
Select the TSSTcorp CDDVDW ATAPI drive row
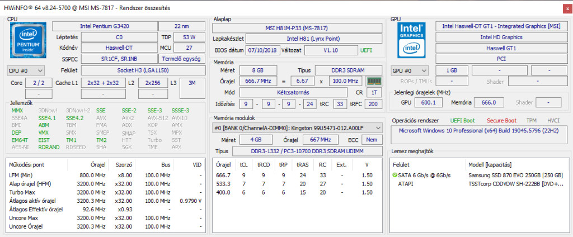click(479, 184)
